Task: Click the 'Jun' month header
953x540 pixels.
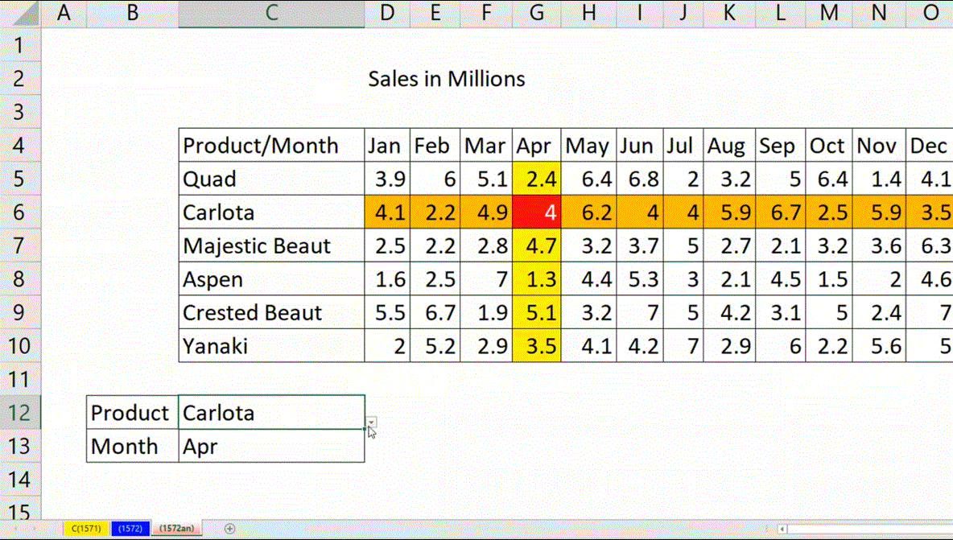Action: coord(640,145)
